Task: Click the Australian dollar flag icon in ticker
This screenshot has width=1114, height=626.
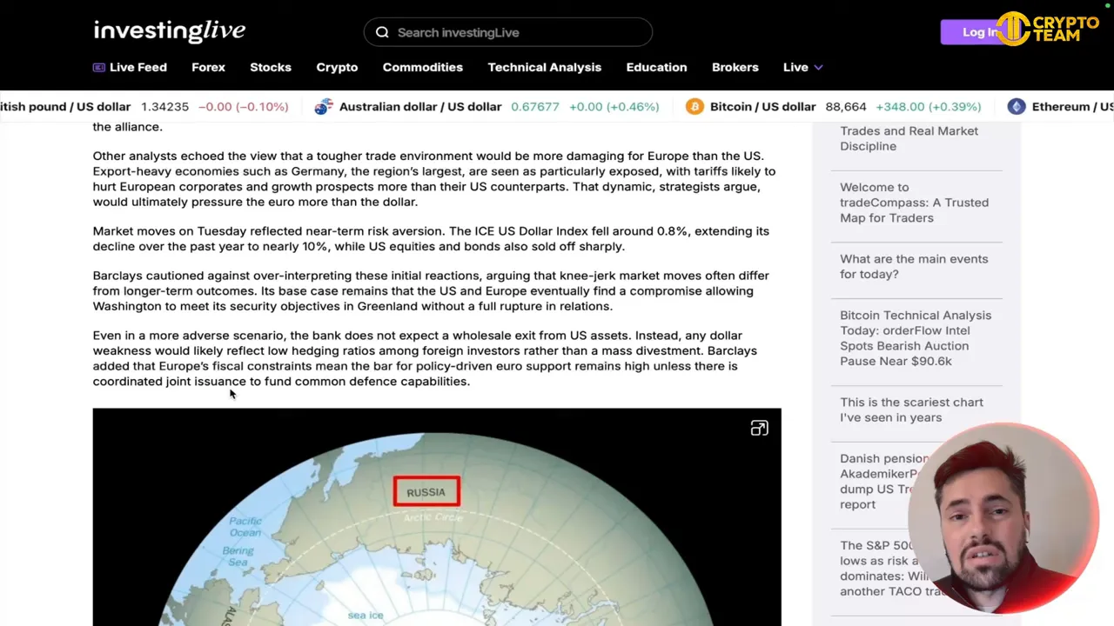Action: pyautogui.click(x=324, y=106)
